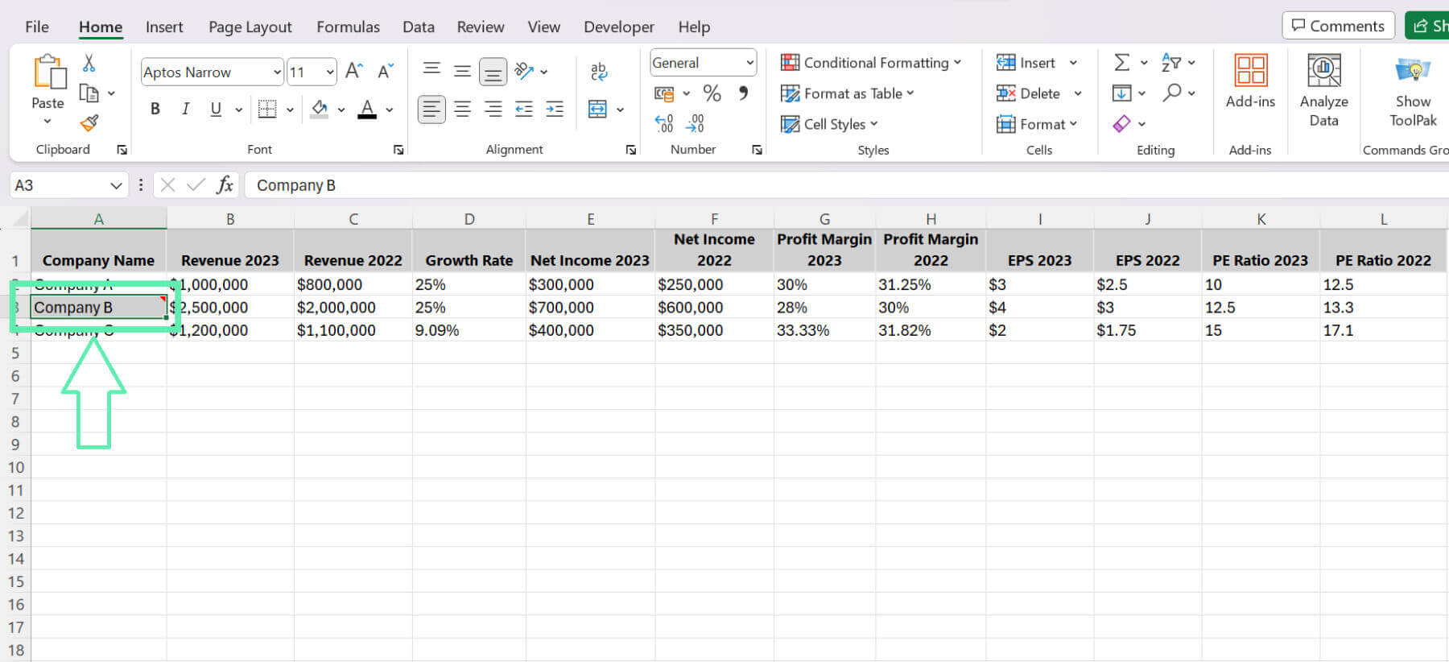The image size is (1449, 662).
Task: Click the AutoSum sigma icon
Action: pos(1121,62)
